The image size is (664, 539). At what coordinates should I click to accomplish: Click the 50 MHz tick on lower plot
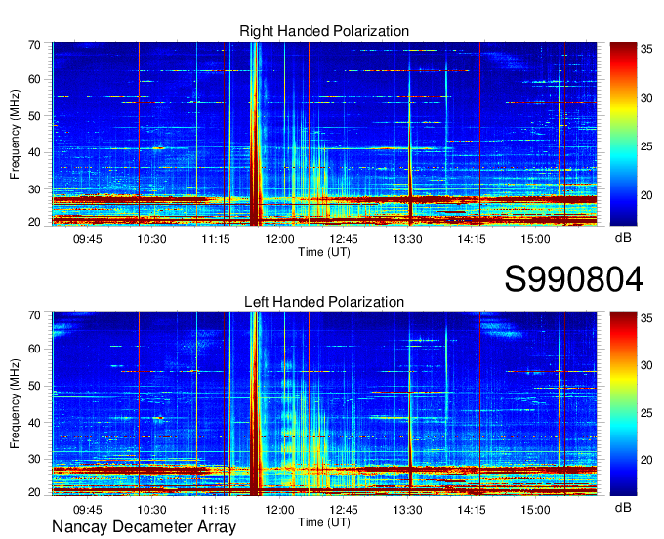(34, 386)
